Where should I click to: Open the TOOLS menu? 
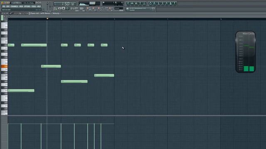(x=34, y=7)
